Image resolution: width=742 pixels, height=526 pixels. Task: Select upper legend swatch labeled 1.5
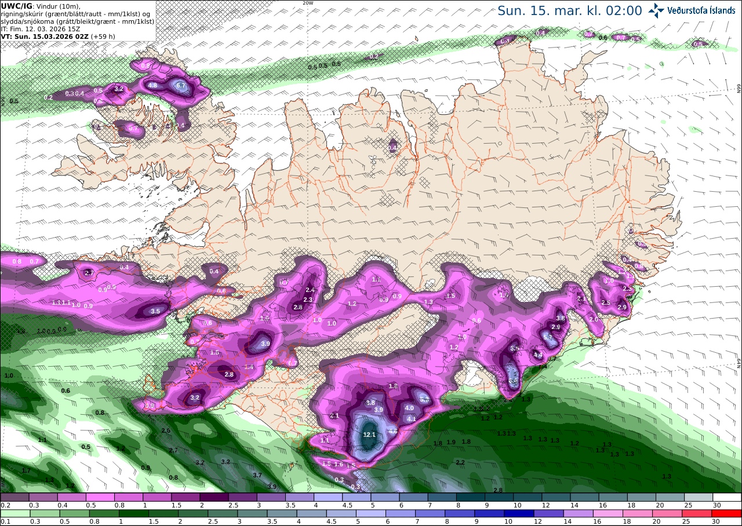[185, 497]
